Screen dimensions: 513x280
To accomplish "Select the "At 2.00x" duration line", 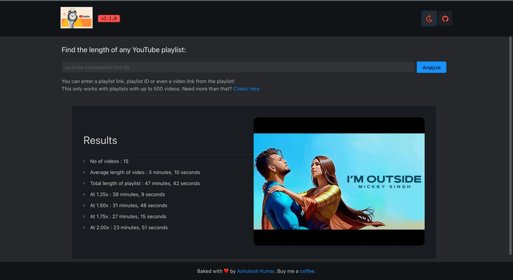I will click(129, 228).
